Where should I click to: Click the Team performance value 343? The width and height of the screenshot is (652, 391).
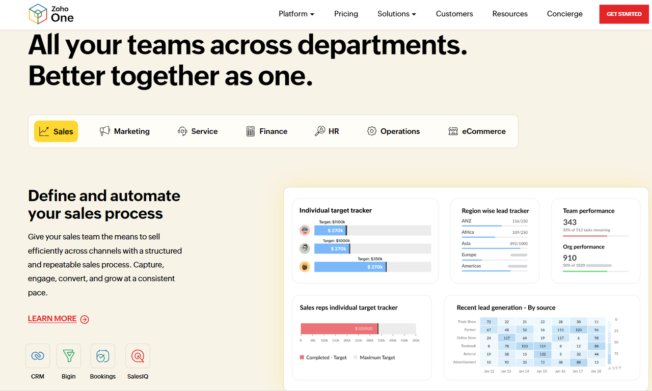tap(569, 222)
